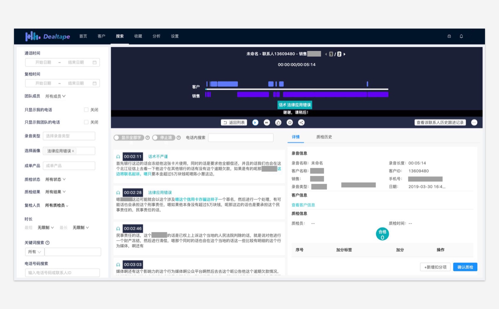Click the notification bell icon
Viewport: 499px width, 309px height.
pyautogui.click(x=461, y=36)
